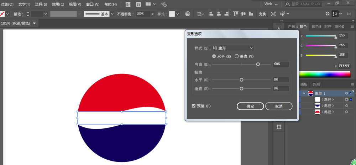Click the target circle of the white path
The width and height of the screenshot is (356, 165).
pyautogui.click(x=346, y=99)
